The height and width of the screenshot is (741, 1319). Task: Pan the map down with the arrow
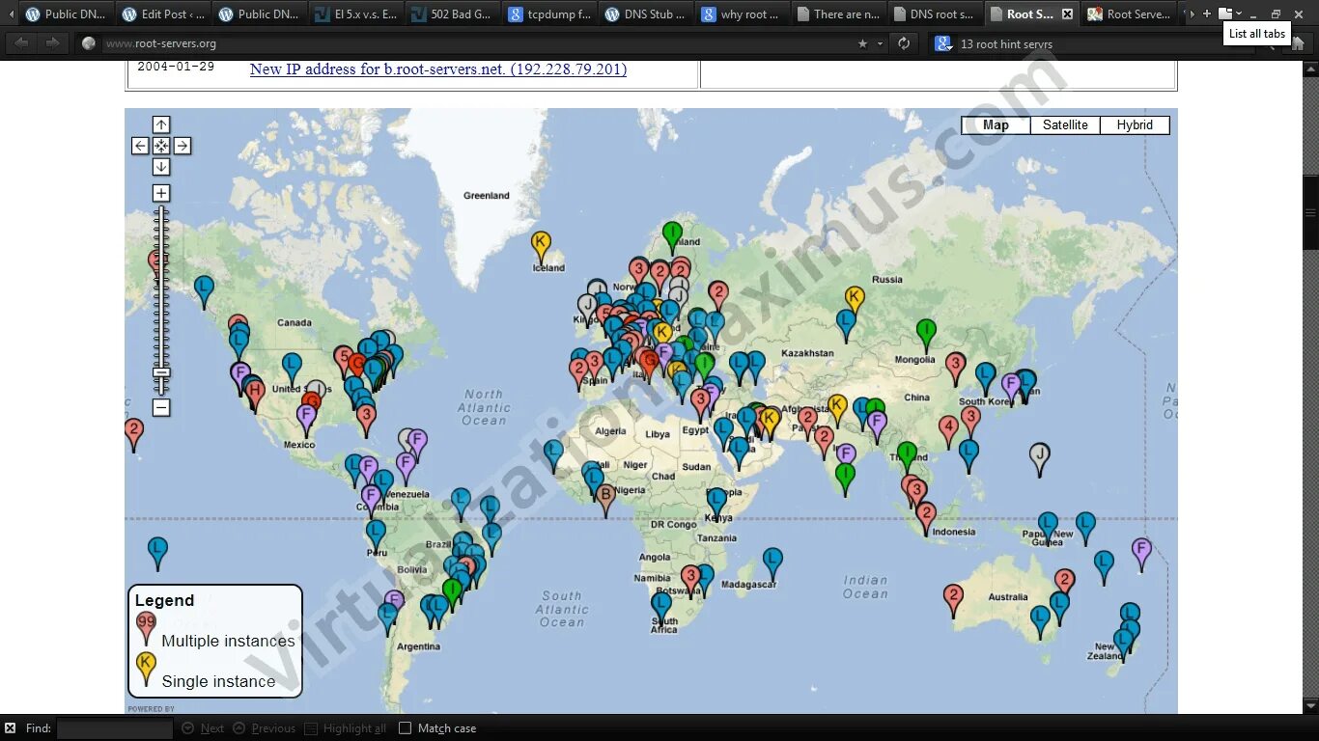tap(161, 167)
